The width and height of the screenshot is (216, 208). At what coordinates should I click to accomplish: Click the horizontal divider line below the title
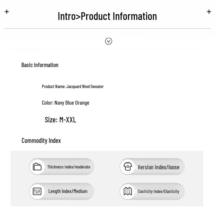click(x=107, y=28)
